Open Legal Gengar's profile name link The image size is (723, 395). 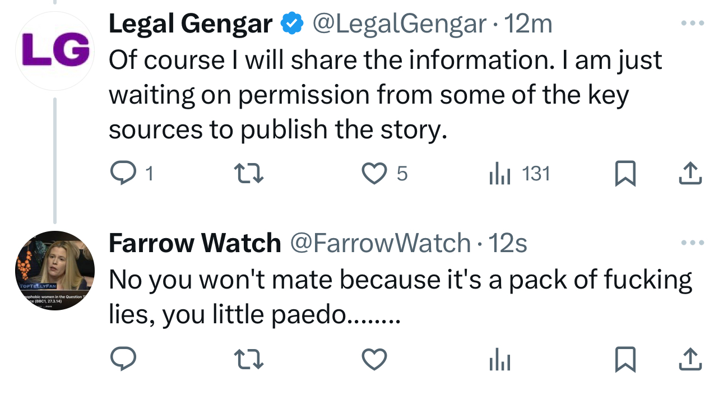click(190, 24)
